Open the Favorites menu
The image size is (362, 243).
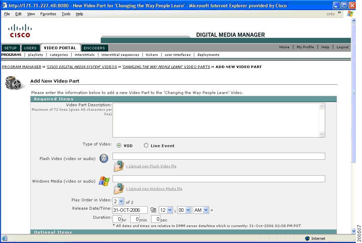pos(48,14)
